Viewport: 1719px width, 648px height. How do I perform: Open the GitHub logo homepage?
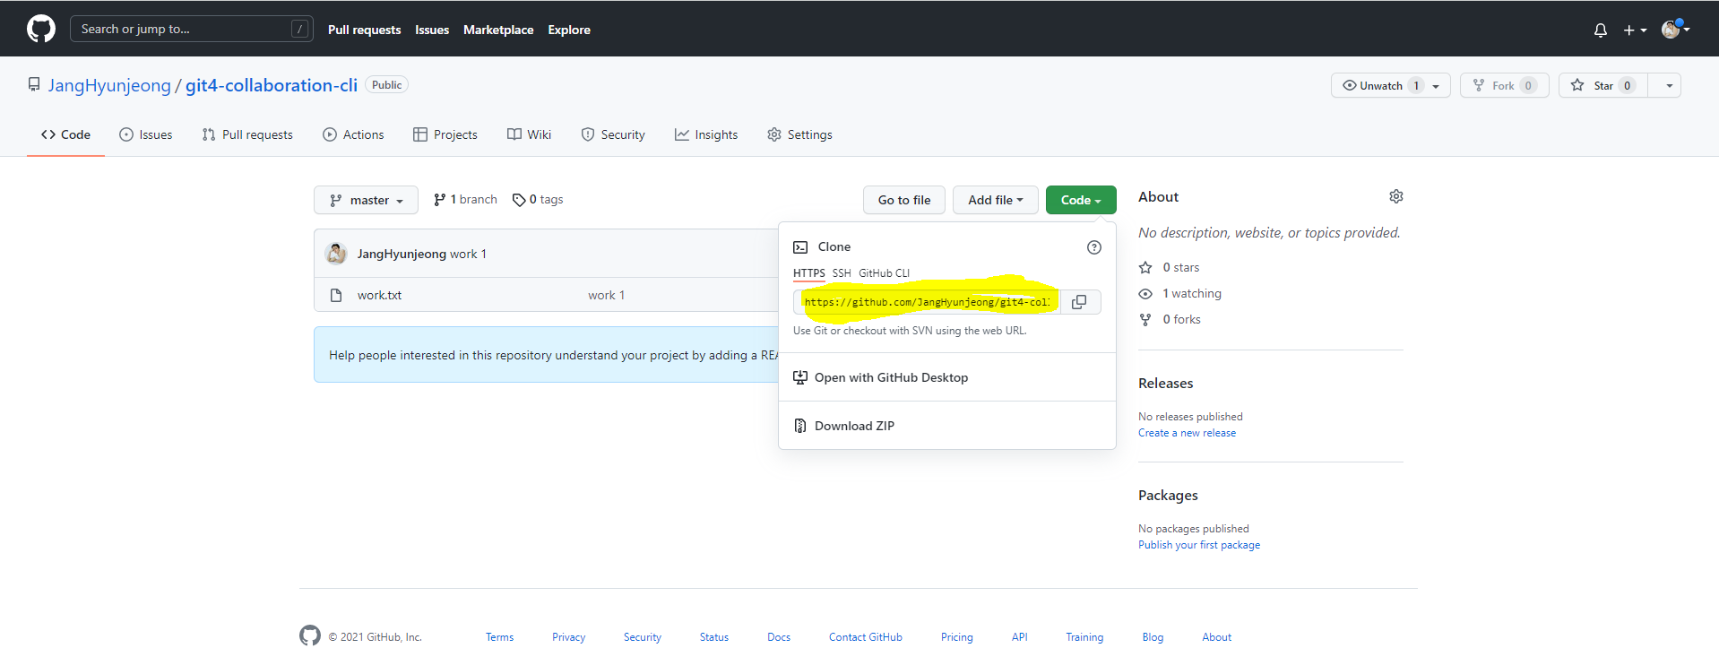pos(41,29)
